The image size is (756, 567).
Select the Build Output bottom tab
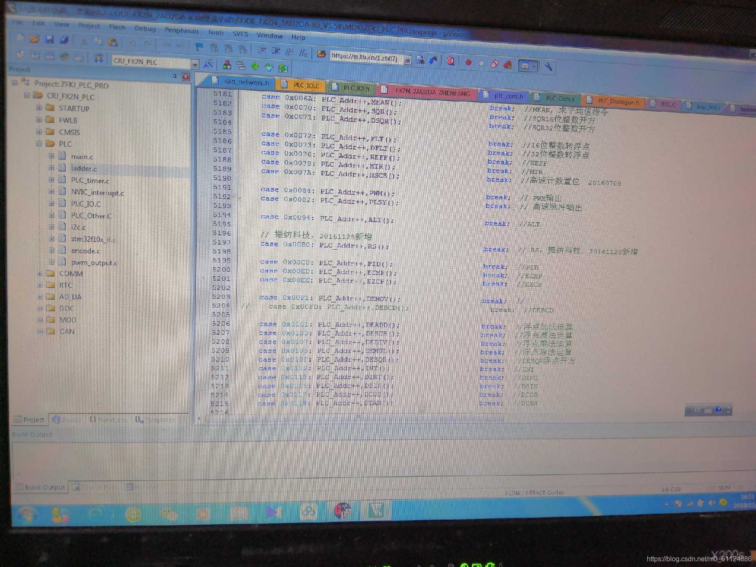click(x=41, y=487)
